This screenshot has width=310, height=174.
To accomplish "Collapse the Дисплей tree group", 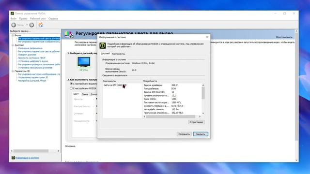I will [x=13, y=45].
